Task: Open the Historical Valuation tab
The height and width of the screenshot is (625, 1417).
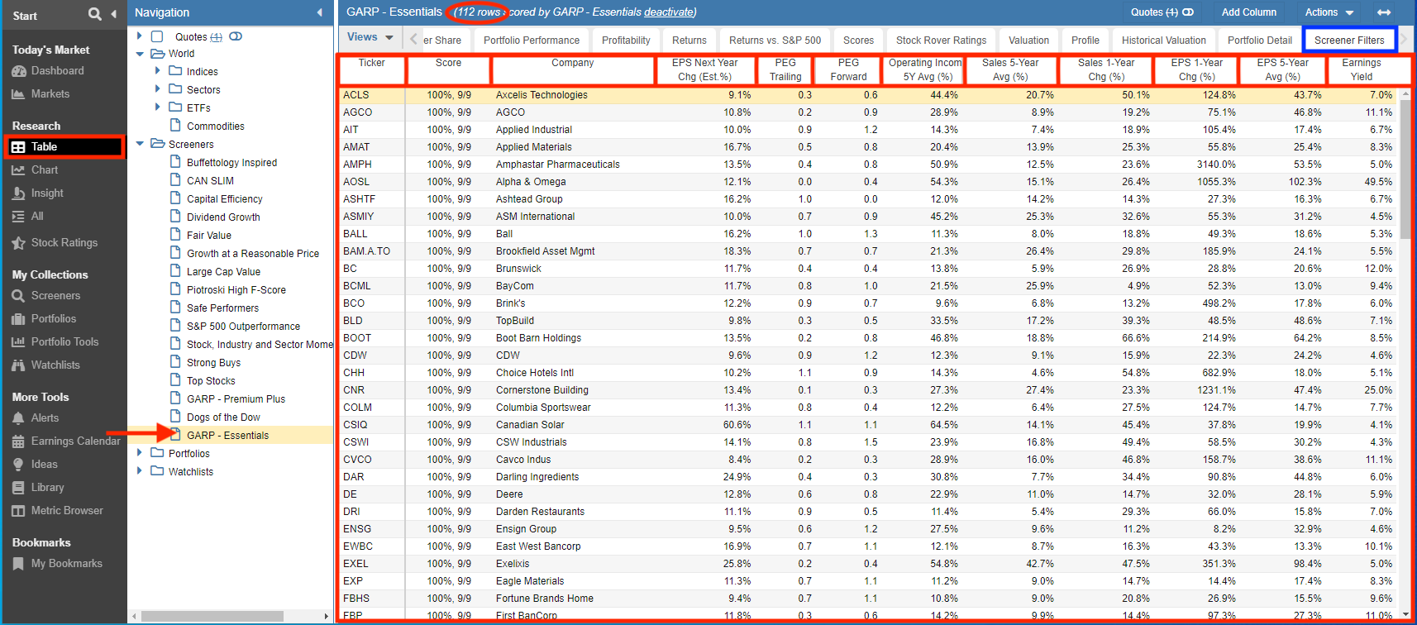Action: (1164, 40)
